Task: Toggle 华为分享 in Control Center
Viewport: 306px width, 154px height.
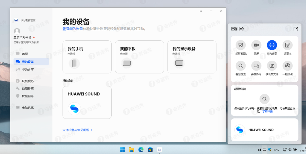Action: point(272,45)
